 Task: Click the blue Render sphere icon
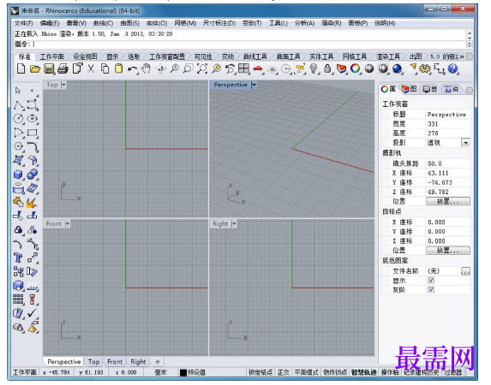[397, 68]
